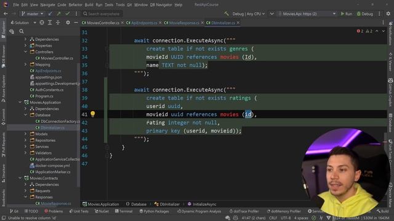Select DbConnectionFactory.cs in tree
This screenshot has width=394, height=221.
tap(57, 122)
